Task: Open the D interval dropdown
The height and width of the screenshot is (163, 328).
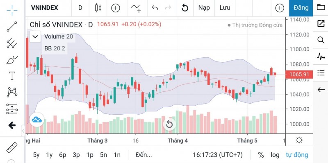Action: pos(80,8)
